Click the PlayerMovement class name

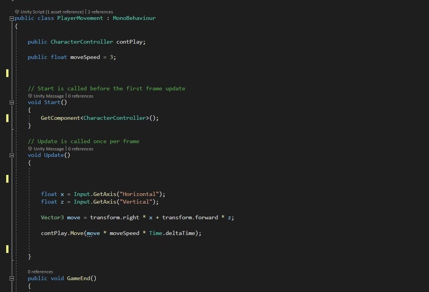point(80,18)
